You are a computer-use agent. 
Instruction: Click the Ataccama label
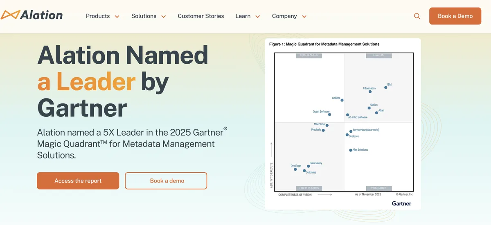click(319, 124)
